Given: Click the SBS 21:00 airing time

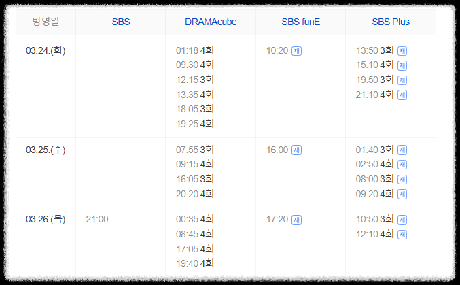Looking at the screenshot, I should coord(97,219).
